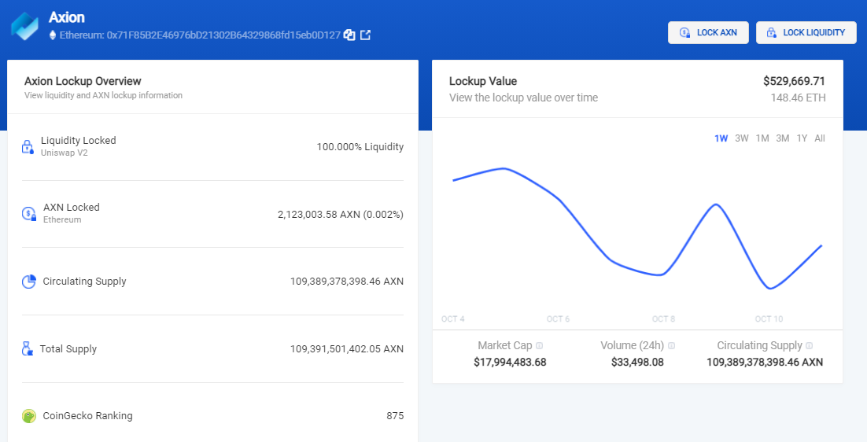Image resolution: width=867 pixels, height=442 pixels.
Task: Click the $33,498.08 volume value
Action: tap(637, 363)
